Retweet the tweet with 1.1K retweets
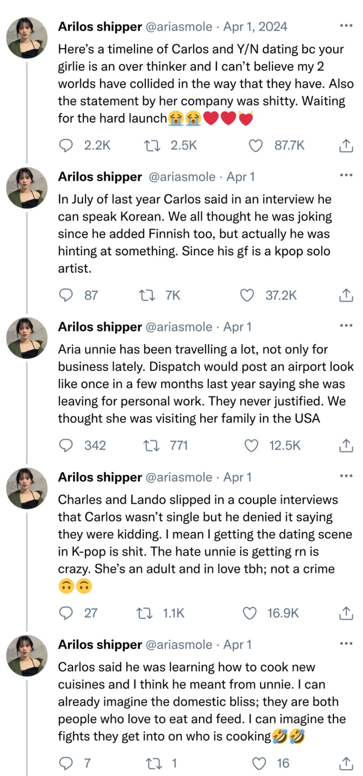Screen dimensions: 363x776 [x=145, y=613]
